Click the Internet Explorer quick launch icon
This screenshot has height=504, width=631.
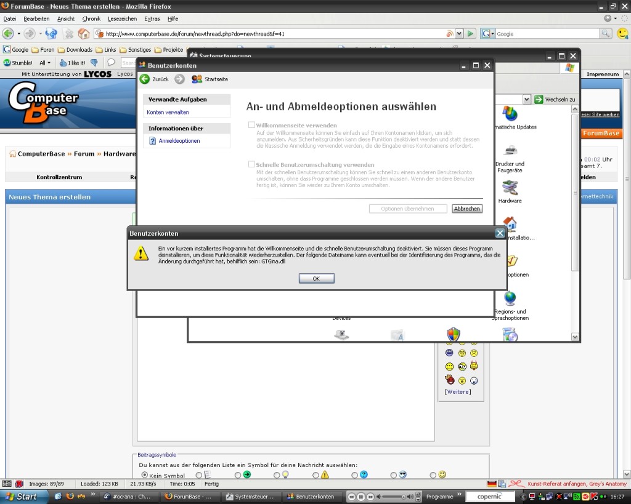pyautogui.click(x=58, y=497)
